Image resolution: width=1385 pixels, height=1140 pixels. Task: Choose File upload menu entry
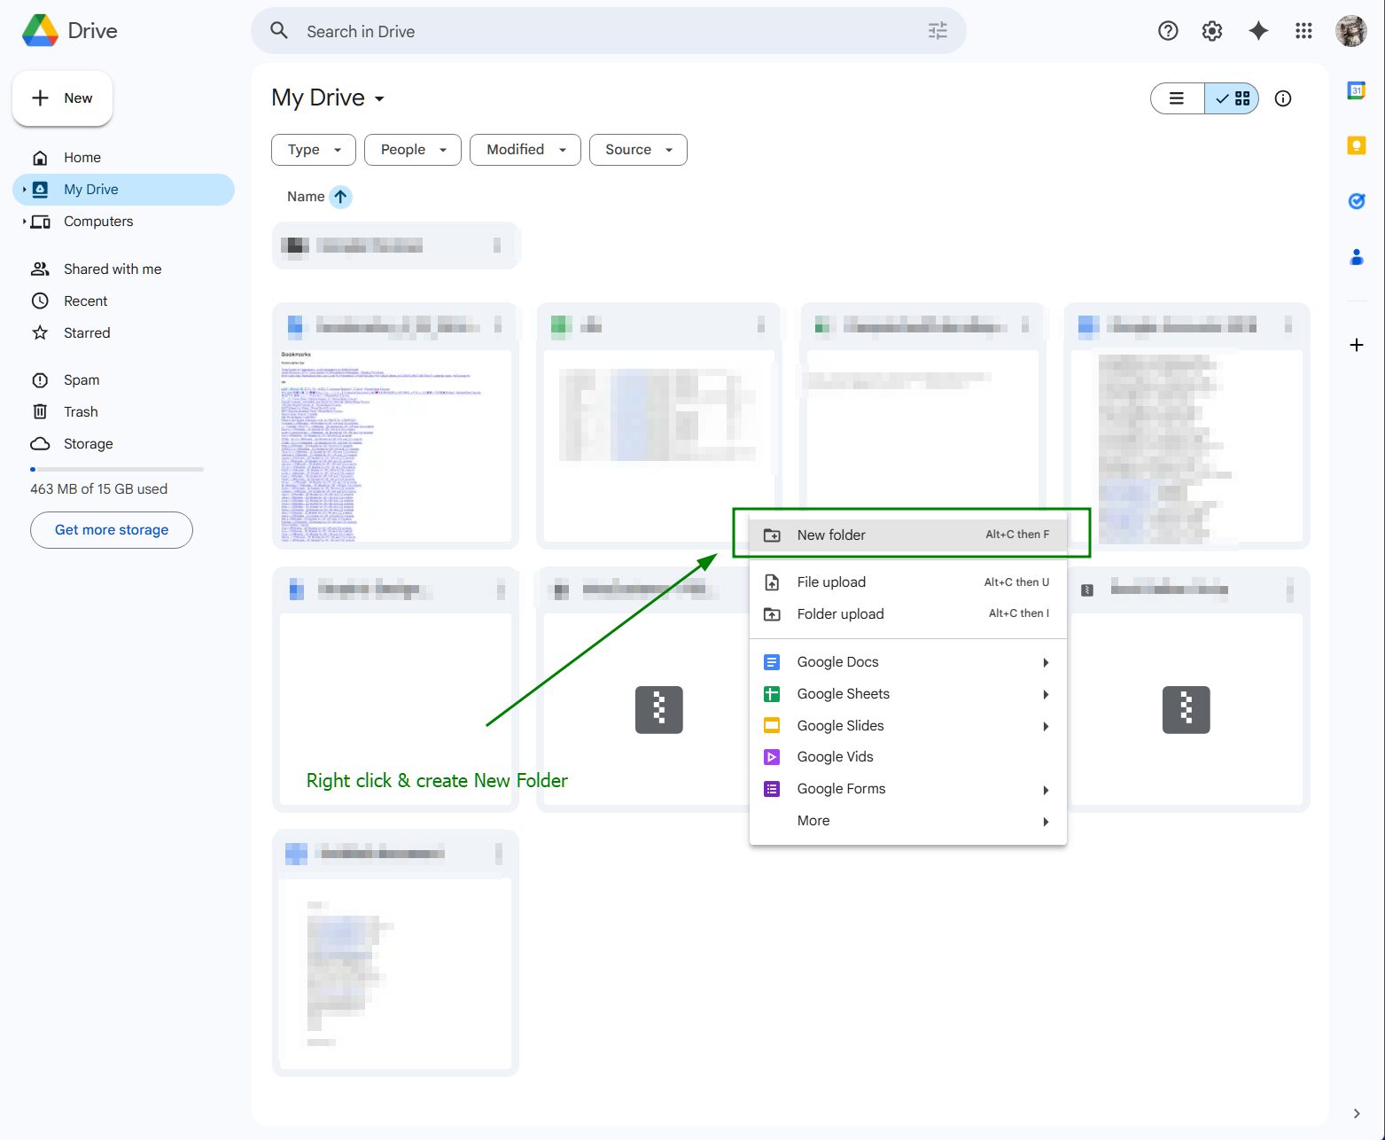click(x=908, y=582)
